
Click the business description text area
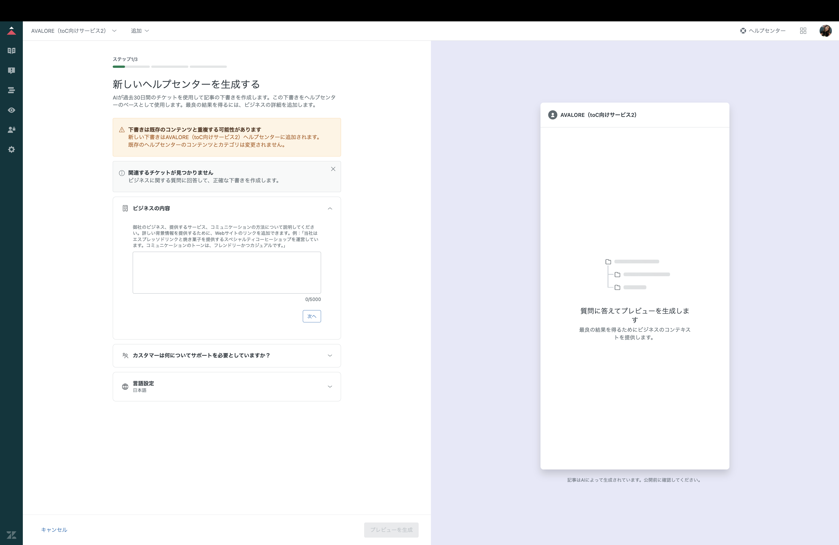(x=227, y=272)
